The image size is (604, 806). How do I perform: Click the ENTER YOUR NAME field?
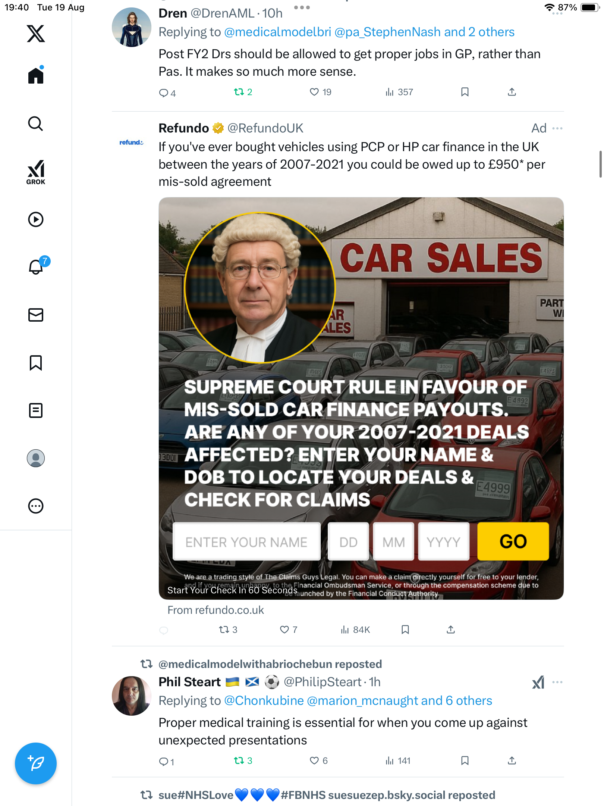tap(246, 542)
